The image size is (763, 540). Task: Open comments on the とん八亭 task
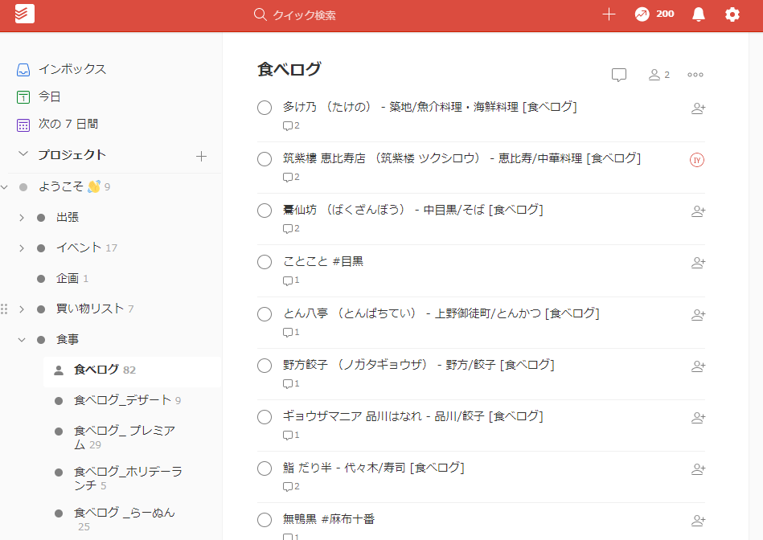pyautogui.click(x=291, y=332)
